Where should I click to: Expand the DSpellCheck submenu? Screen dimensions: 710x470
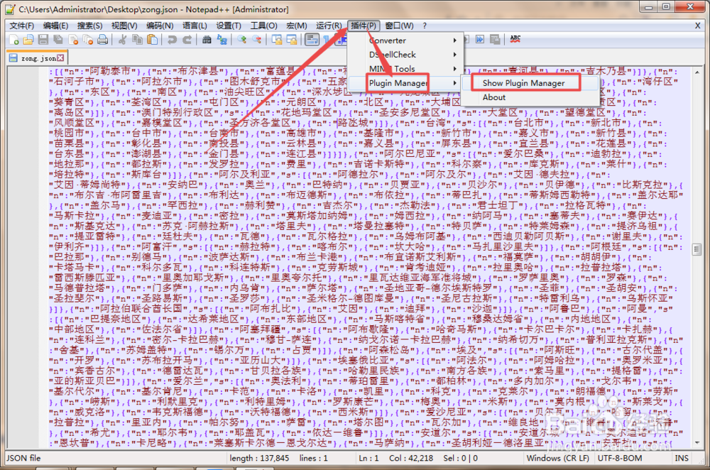click(x=413, y=55)
